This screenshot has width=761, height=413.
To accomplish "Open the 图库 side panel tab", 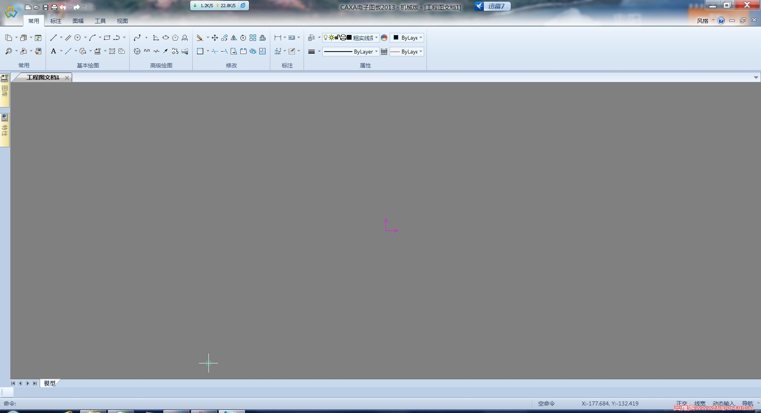I will tap(5, 90).
